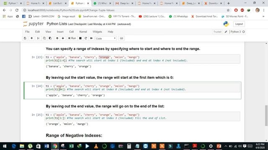The height and width of the screenshot is (150, 268).
Task: Restart the kernel with the circular arrow
Action: tap(86, 38)
